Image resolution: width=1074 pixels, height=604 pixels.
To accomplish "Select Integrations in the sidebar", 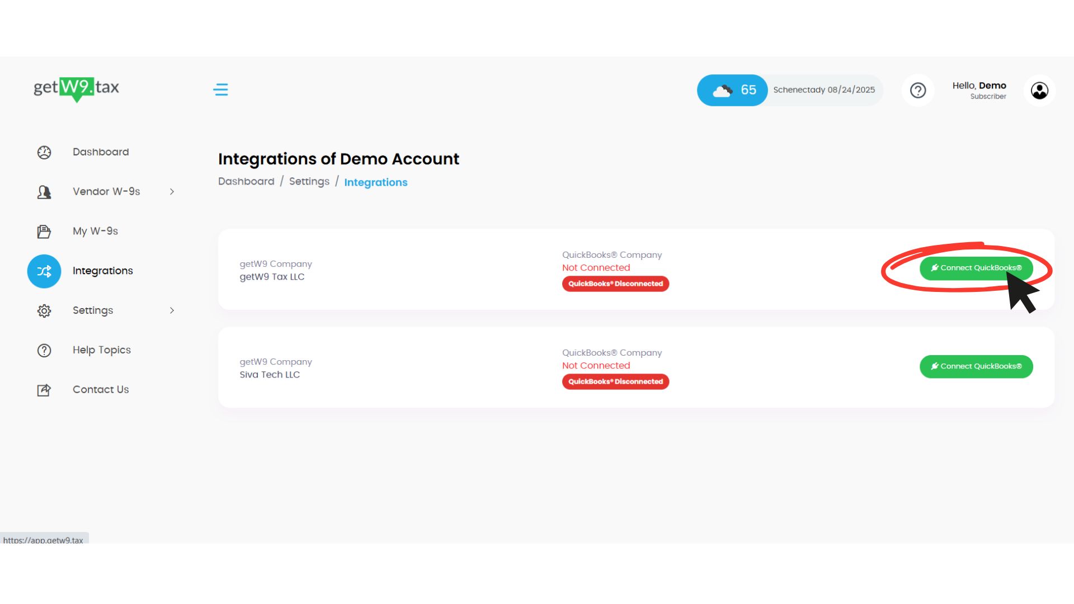I will click(x=103, y=271).
